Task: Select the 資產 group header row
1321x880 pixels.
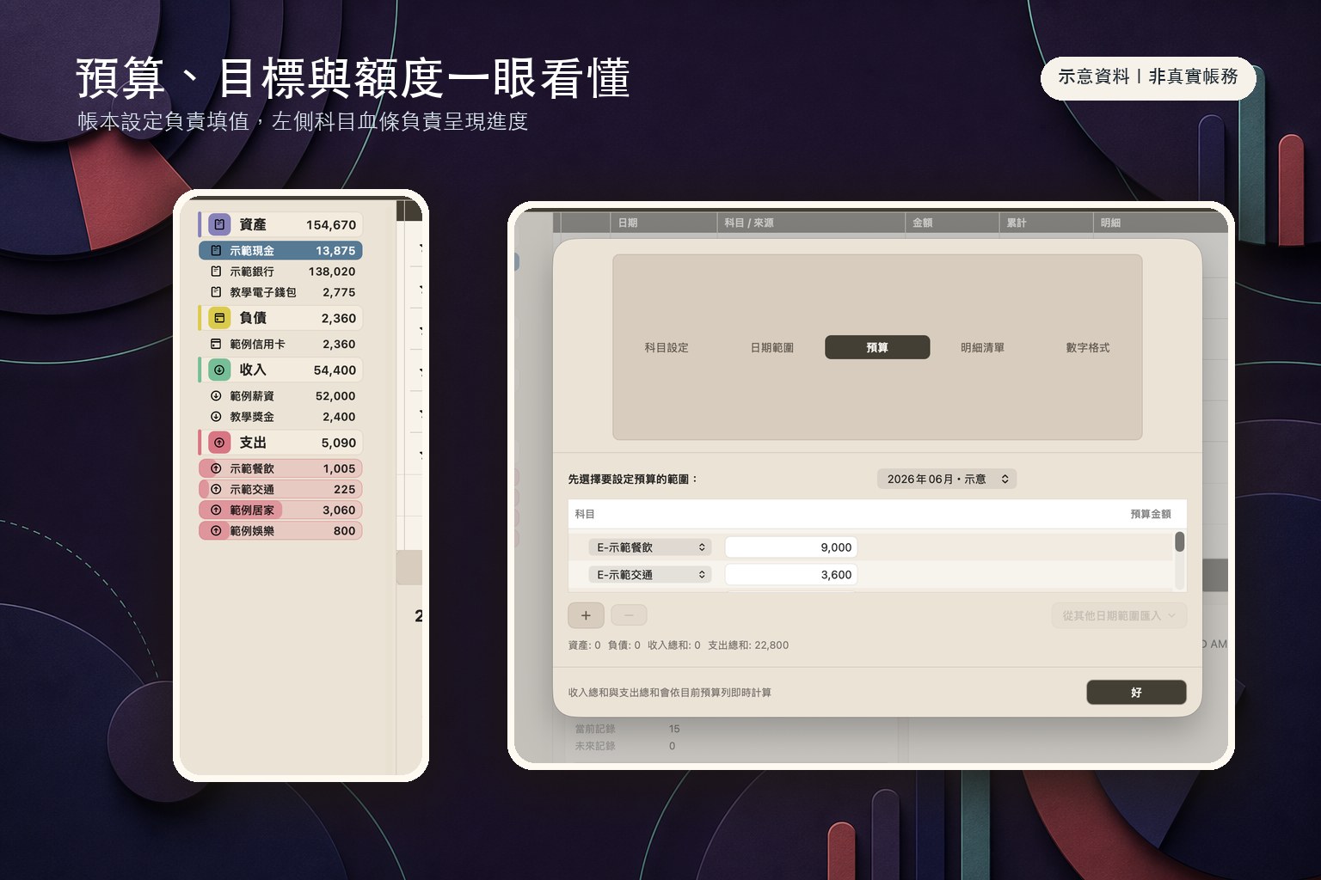Action: [x=280, y=224]
